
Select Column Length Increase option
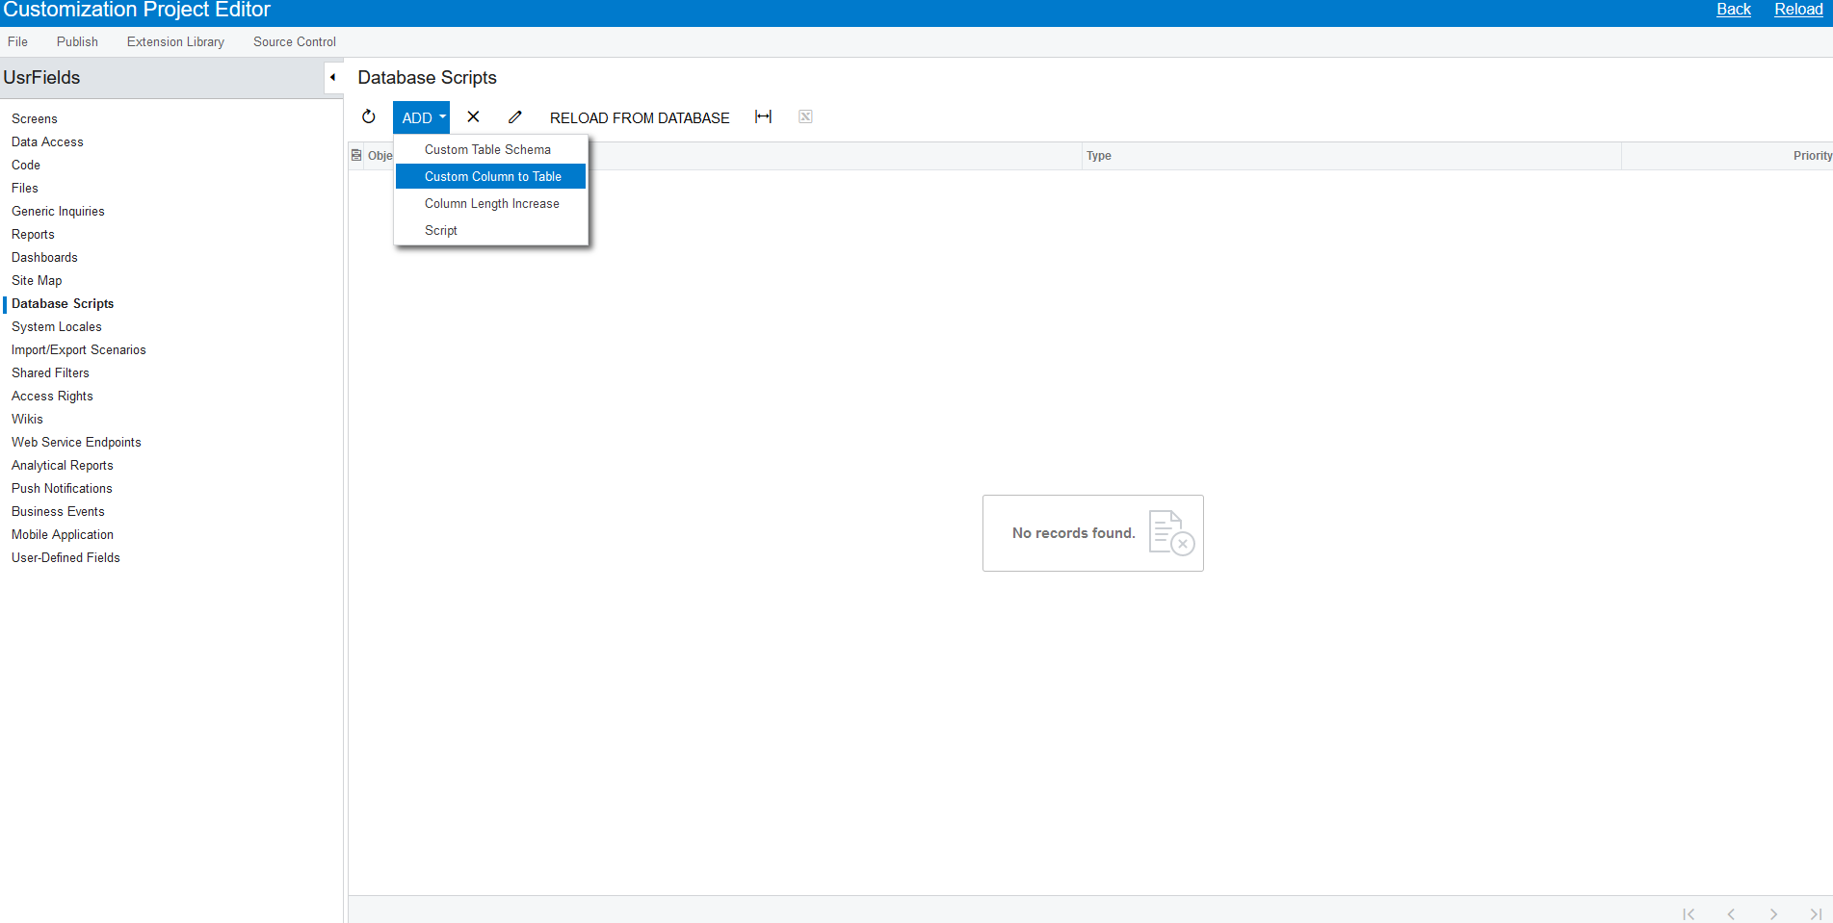491,203
